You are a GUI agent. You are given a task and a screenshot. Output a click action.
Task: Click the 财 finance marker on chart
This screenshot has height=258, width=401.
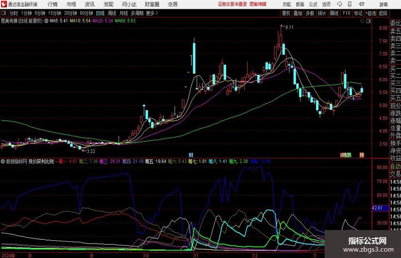(x=191, y=155)
